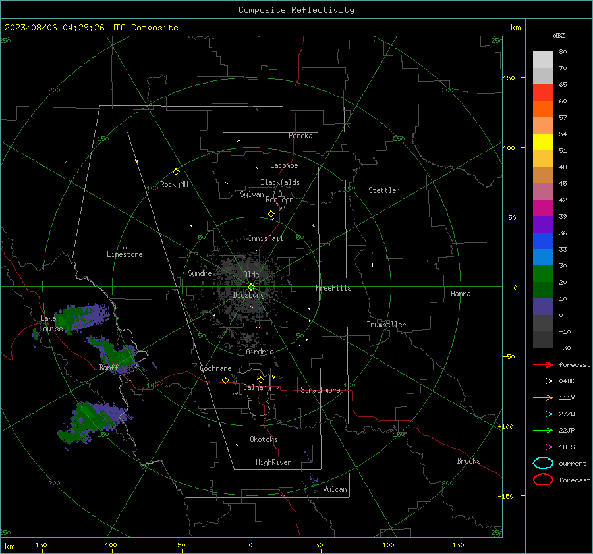Click the red forecast ellipse icon
Screen dimensions: 593x554
(x=543, y=480)
